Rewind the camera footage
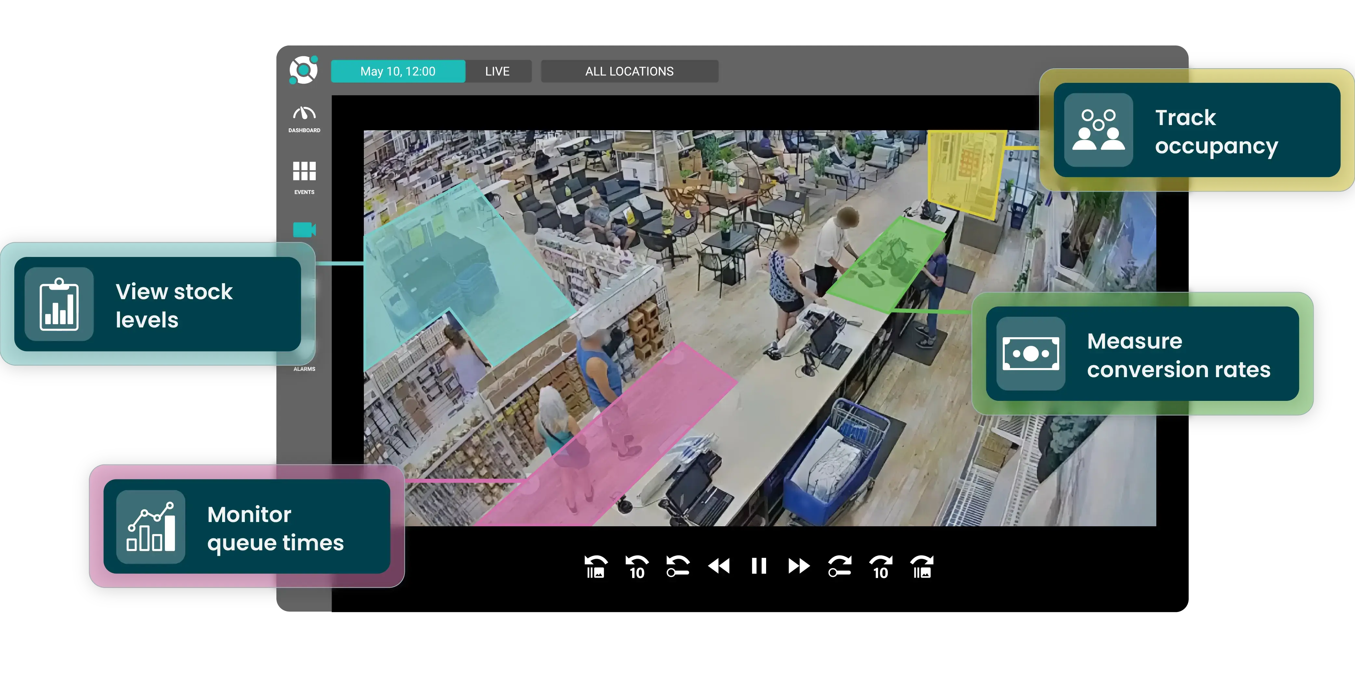 pos(720,566)
